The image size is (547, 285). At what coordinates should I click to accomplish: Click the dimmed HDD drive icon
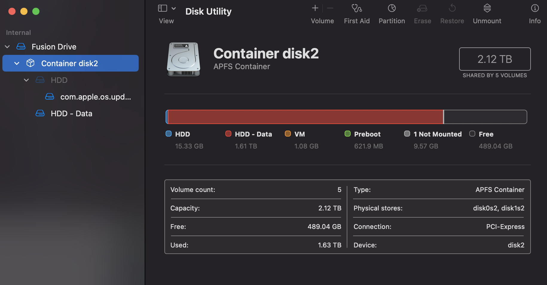tap(40, 80)
